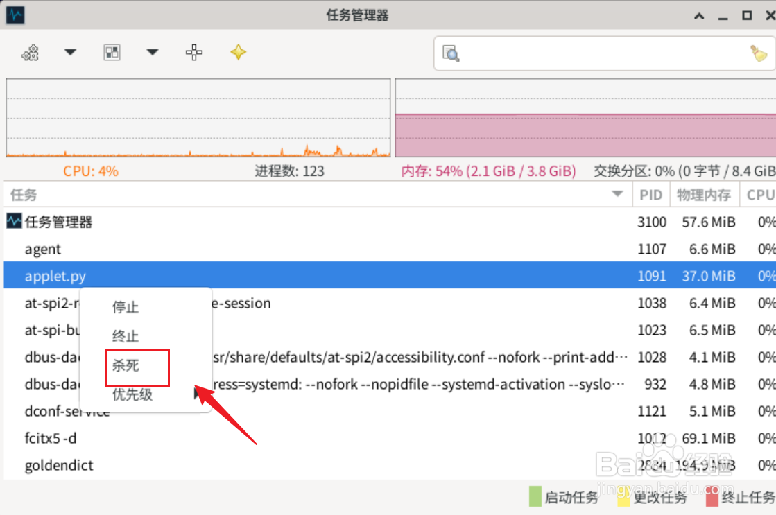Click the title bar roll-up arrow button
Viewport: 776px width, 515px height.
pyautogui.click(x=699, y=16)
